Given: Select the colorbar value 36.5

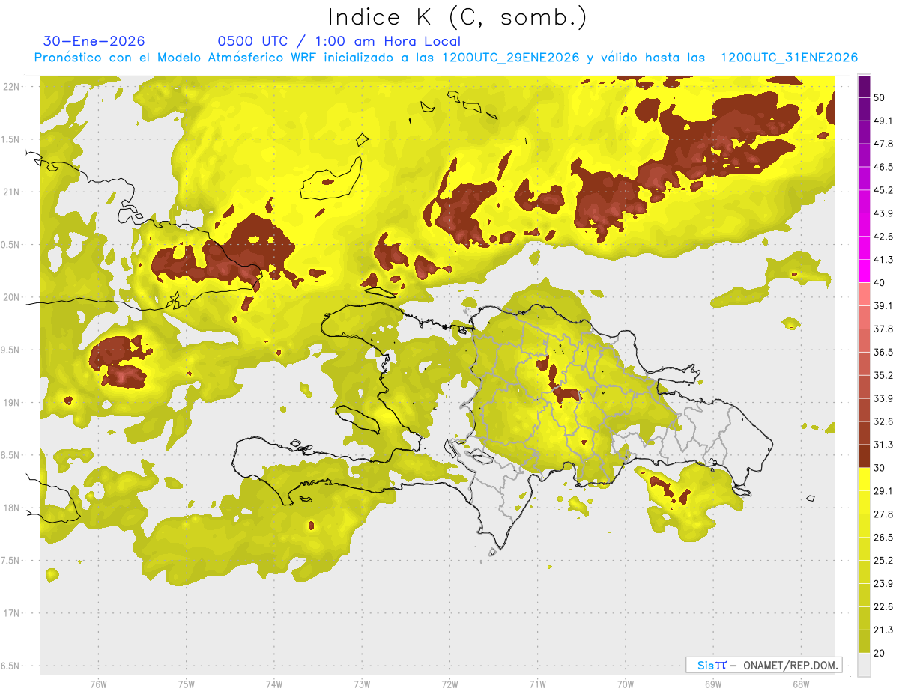Looking at the screenshot, I should (x=883, y=352).
